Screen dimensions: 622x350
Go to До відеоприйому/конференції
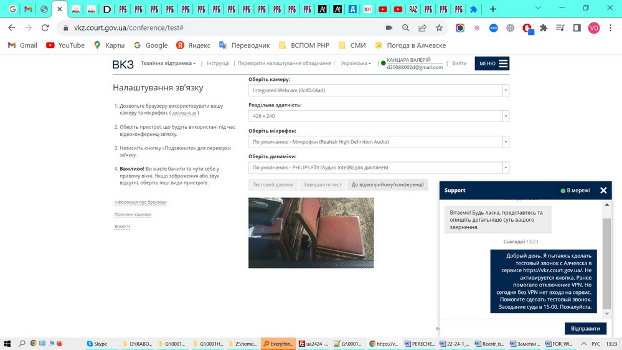[387, 184]
